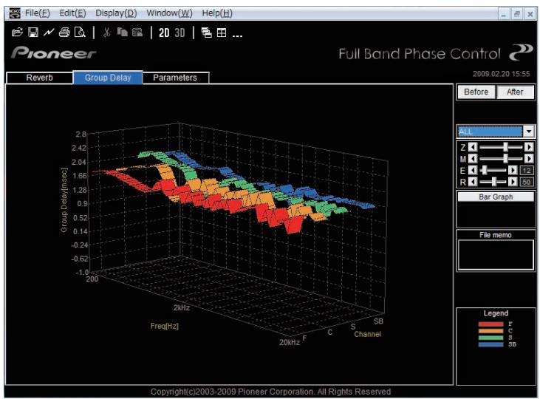This screenshot has width=540, height=399.
Task: Open the Display(D) menu
Action: click(x=116, y=13)
